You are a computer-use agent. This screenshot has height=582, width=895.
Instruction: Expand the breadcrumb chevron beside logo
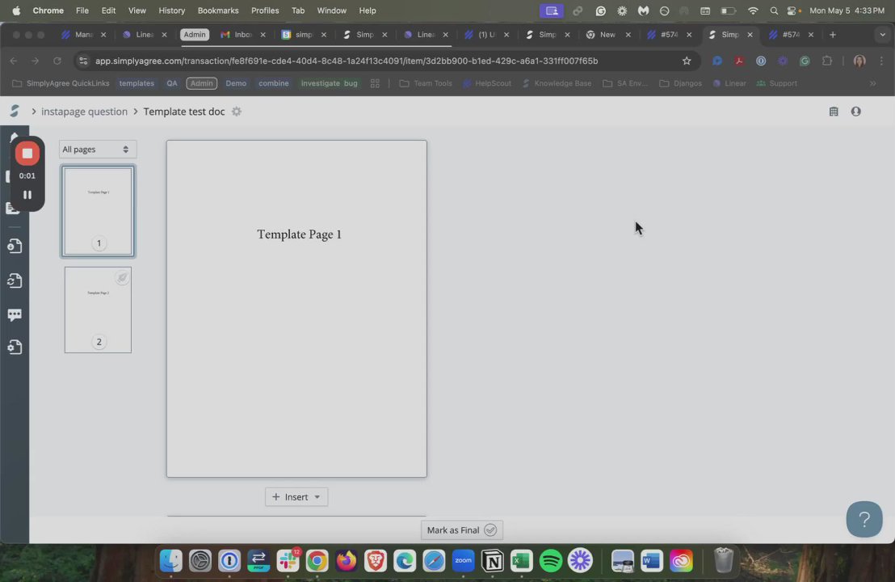point(34,112)
